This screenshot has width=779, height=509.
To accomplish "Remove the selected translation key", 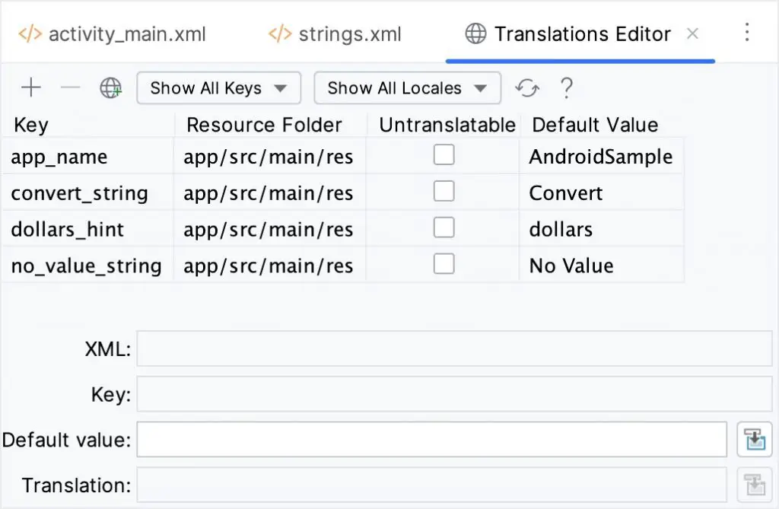I will [x=70, y=87].
